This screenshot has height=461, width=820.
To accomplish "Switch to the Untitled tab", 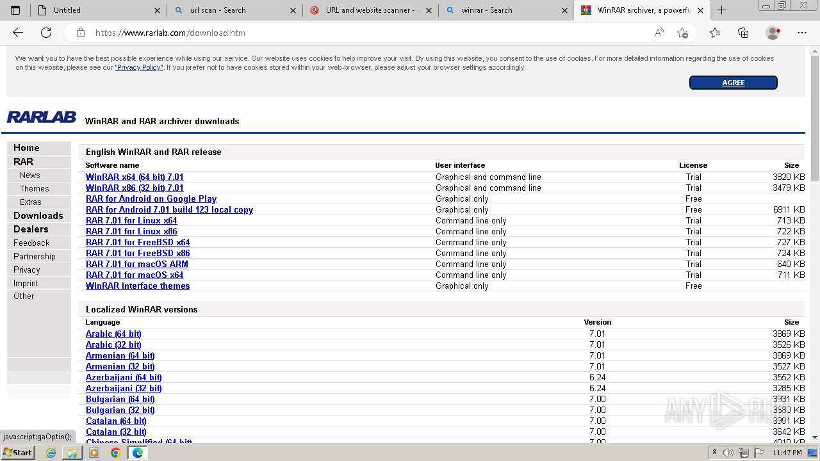I will tap(97, 10).
